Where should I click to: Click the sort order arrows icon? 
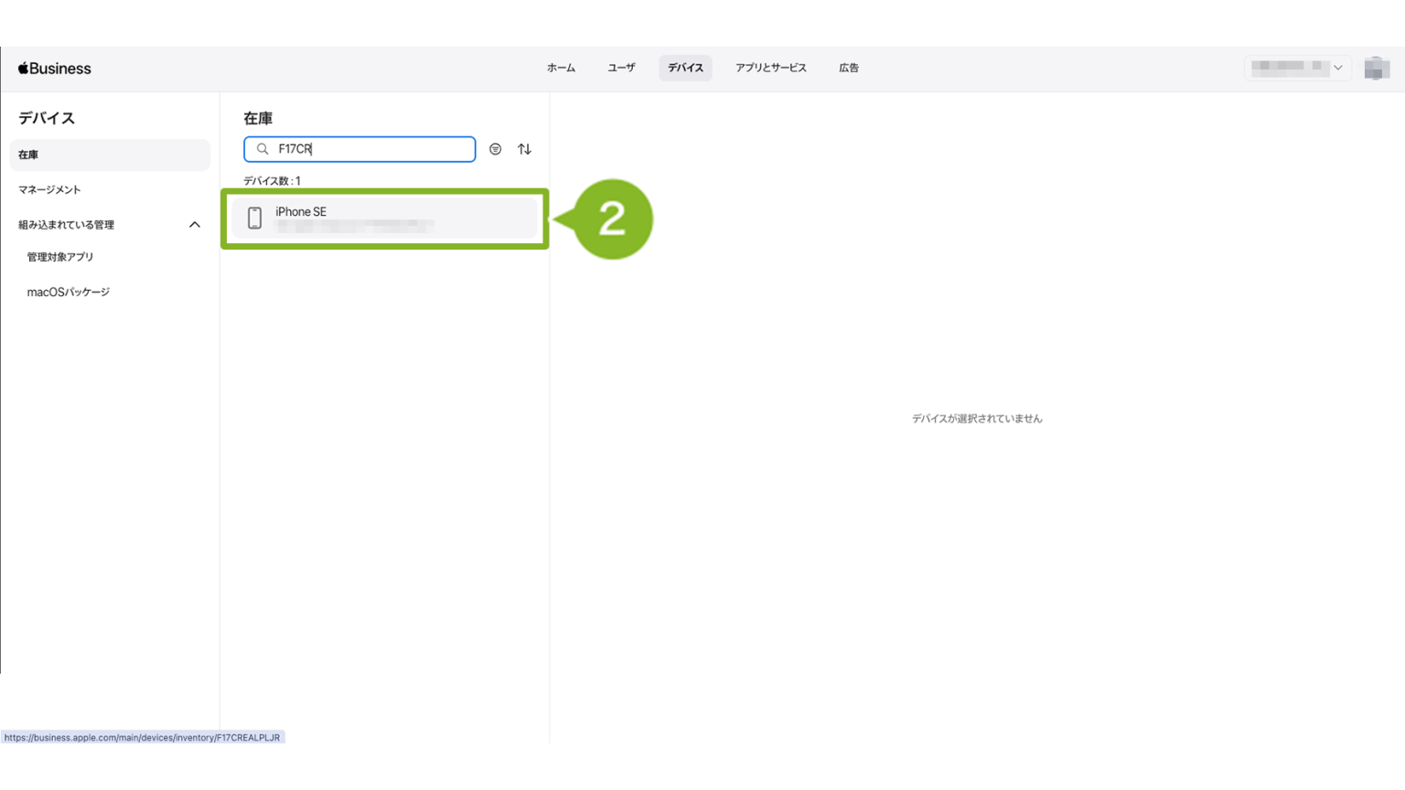pyautogui.click(x=524, y=149)
